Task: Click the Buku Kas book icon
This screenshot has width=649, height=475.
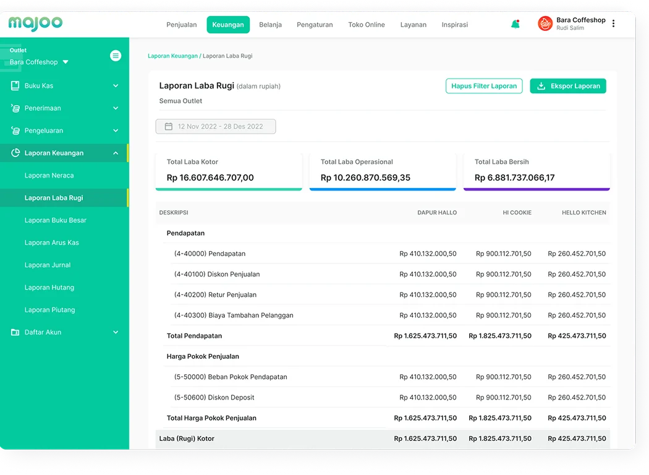Action: (x=15, y=86)
